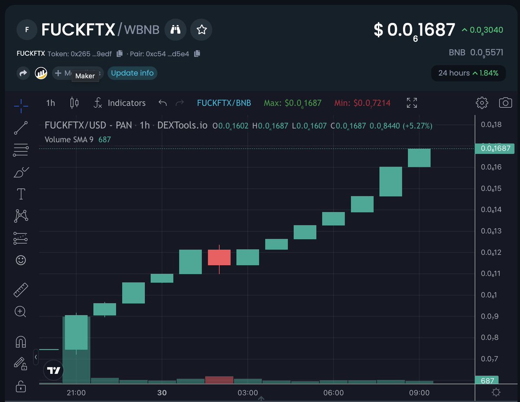
Task: Collapse the drawing toolbar with the chevron
Action: [36, 357]
